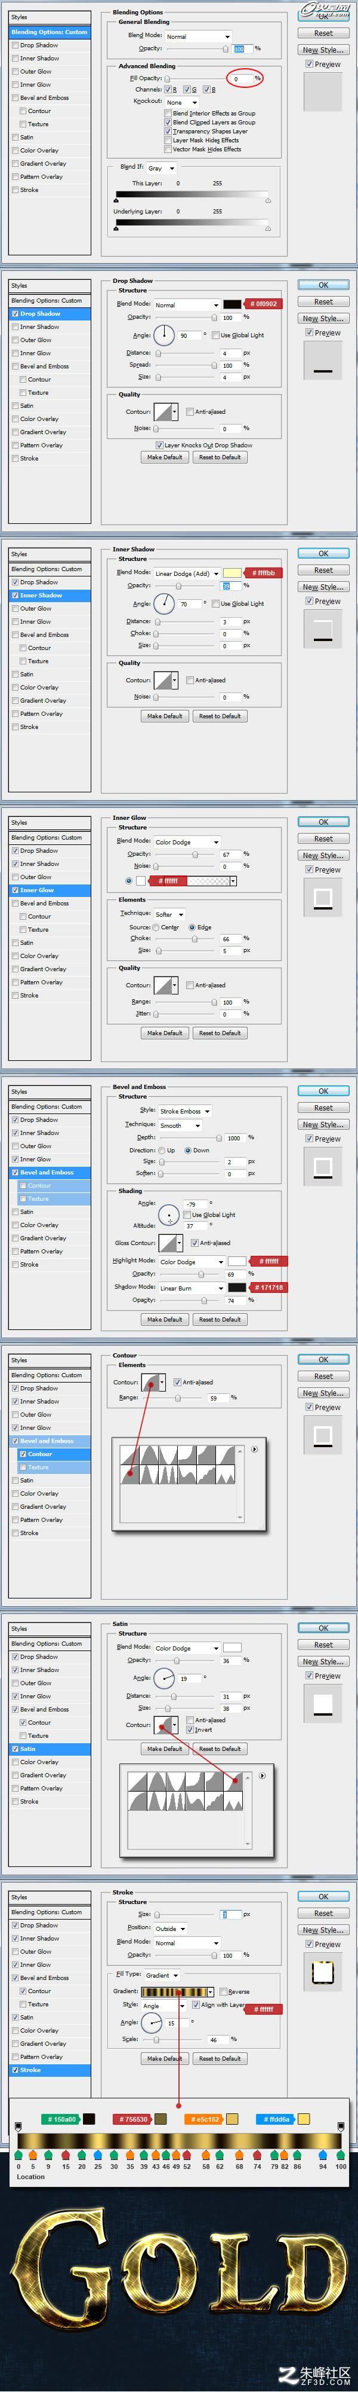
Task: Click OK in the Drop Shadow dialog
Action: (323, 285)
